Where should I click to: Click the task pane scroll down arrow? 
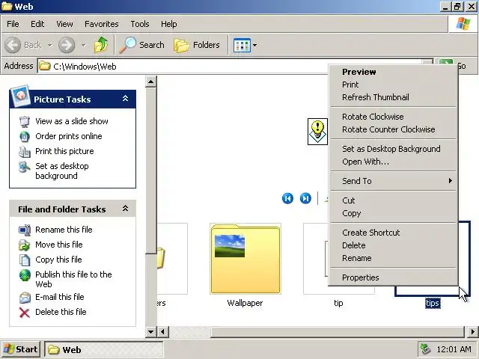point(151,331)
